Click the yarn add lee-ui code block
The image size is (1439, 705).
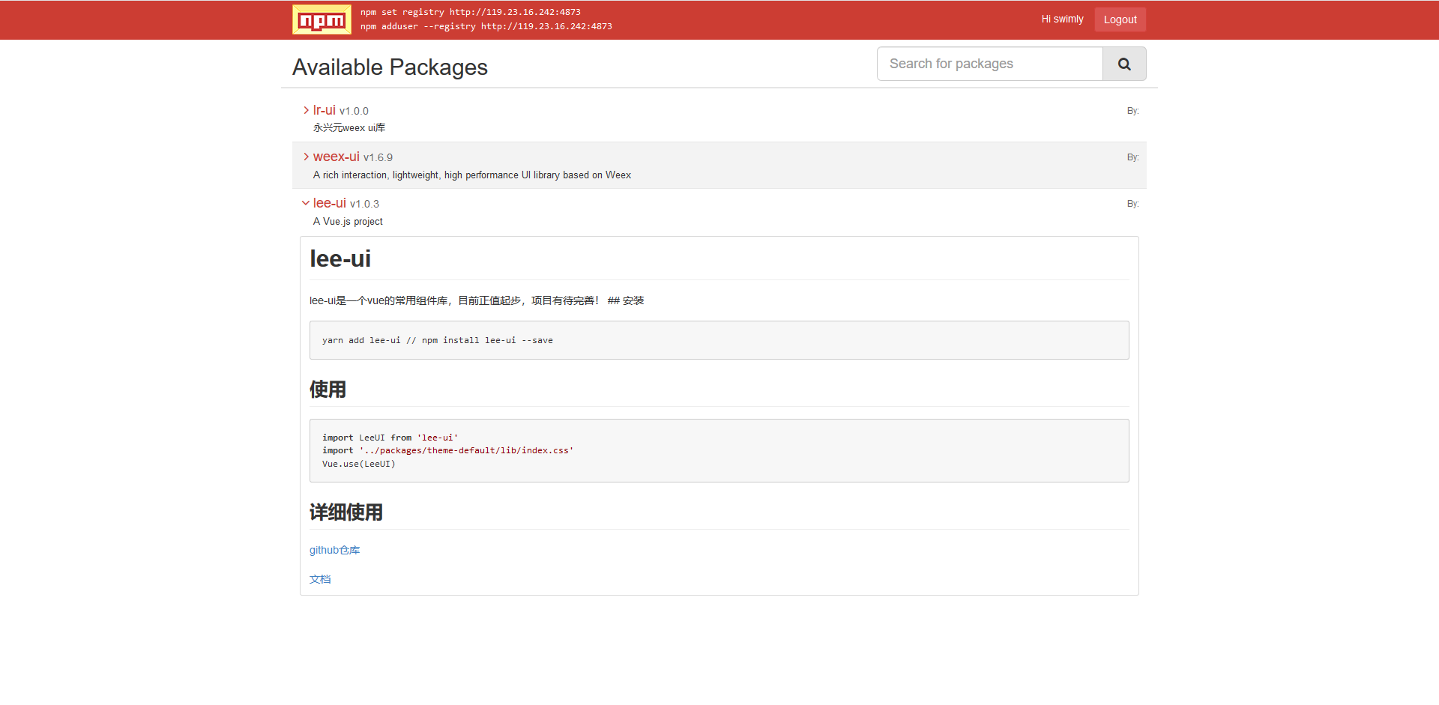pyautogui.click(x=719, y=340)
